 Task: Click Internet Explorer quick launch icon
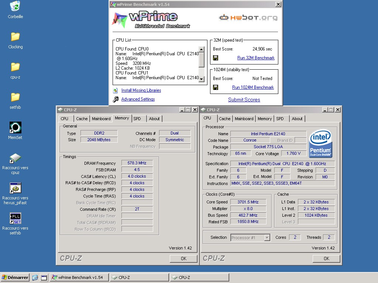coord(35,278)
